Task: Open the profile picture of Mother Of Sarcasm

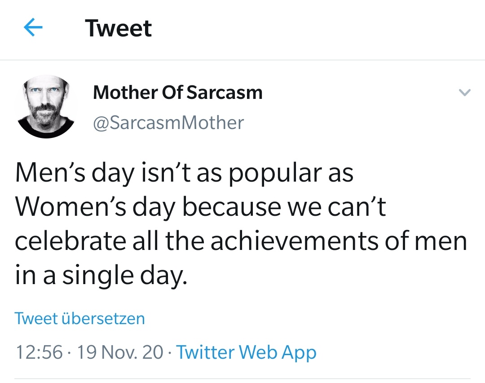Action: click(45, 107)
